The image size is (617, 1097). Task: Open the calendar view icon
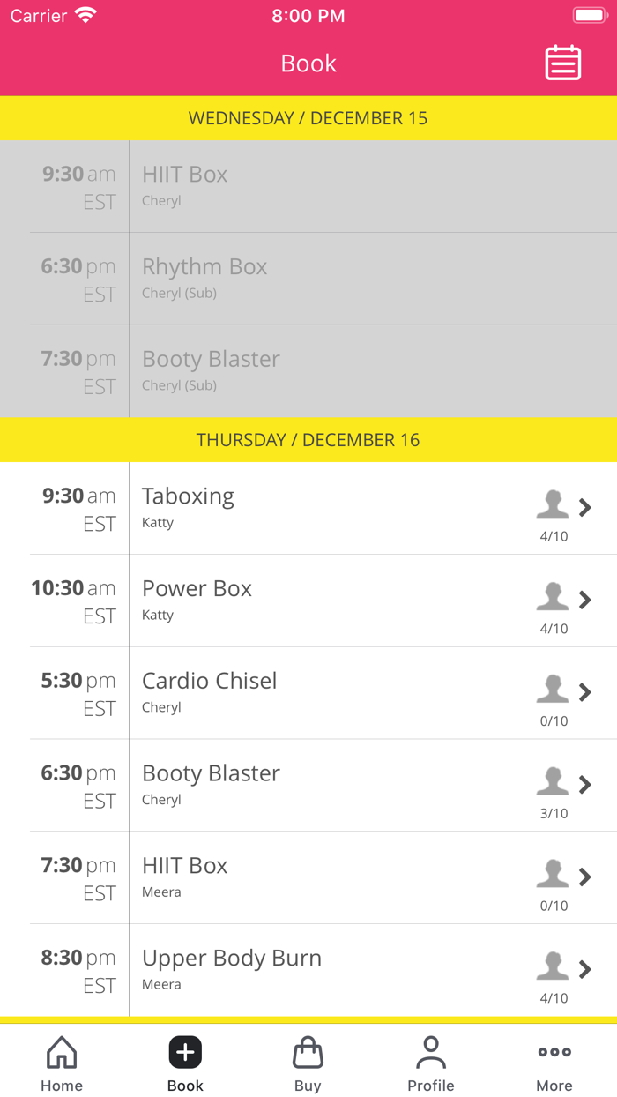click(x=562, y=63)
